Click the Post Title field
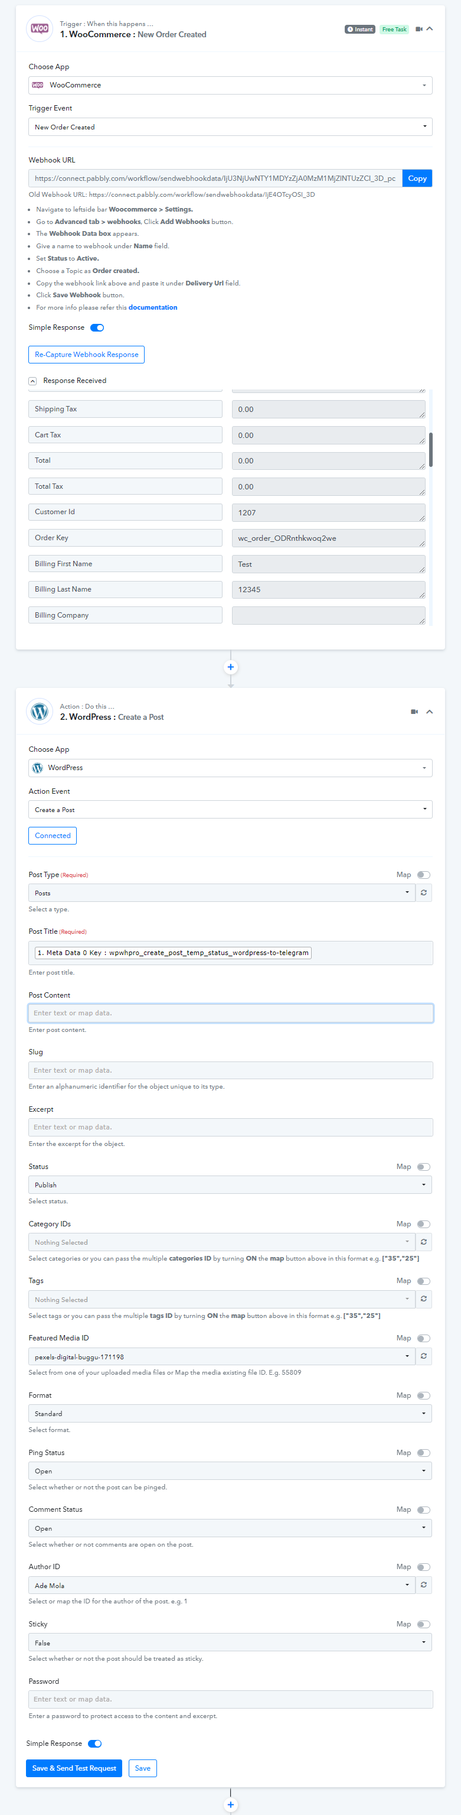 230,953
